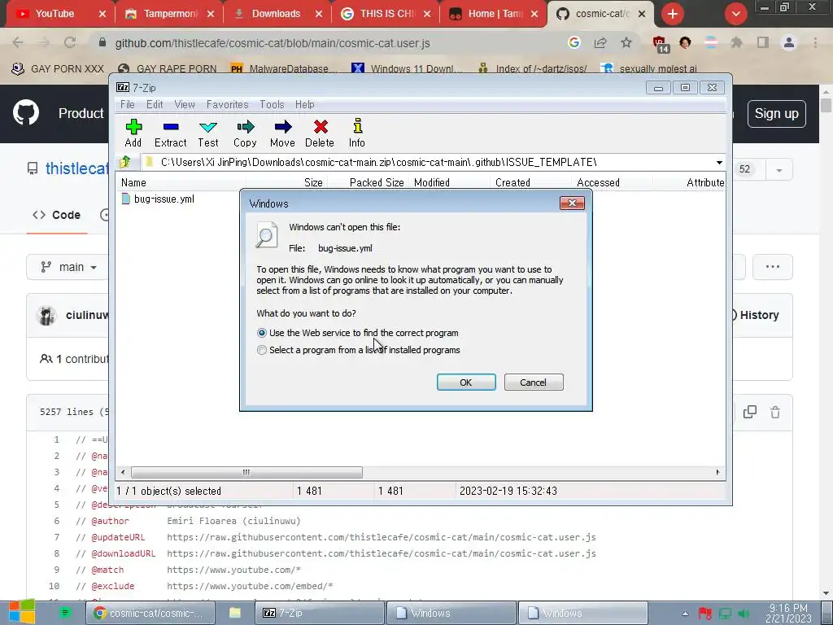Click the GitHub logo in the page header

(x=25, y=112)
